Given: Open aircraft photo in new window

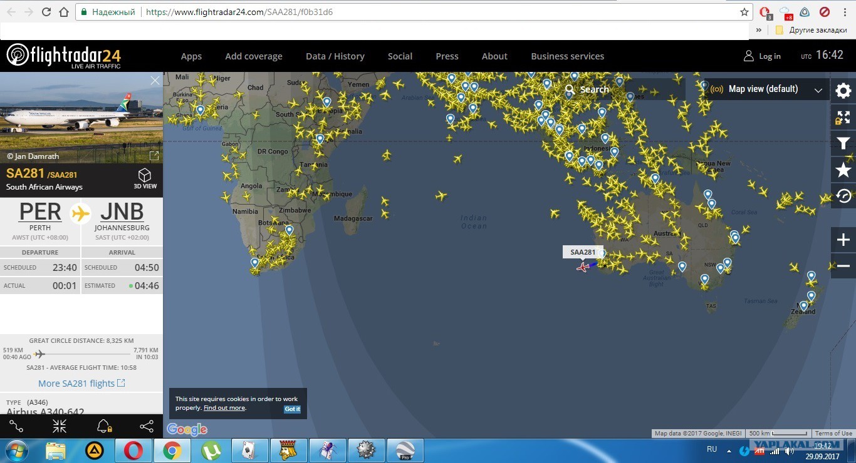Looking at the screenshot, I should (x=154, y=156).
